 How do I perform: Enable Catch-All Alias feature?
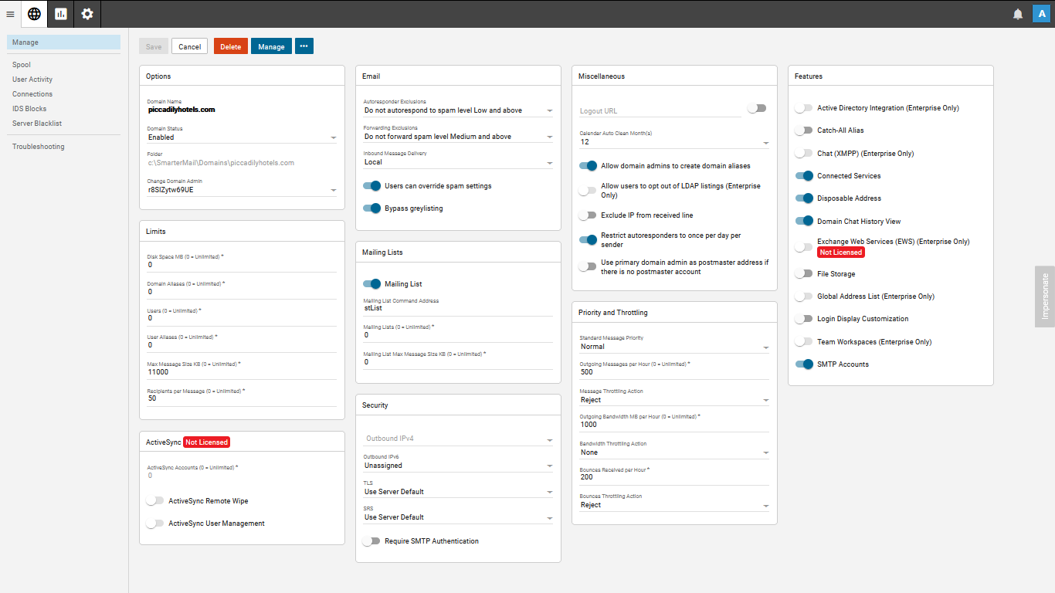coord(805,130)
